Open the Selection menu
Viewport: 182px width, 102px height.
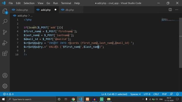(29, 3)
